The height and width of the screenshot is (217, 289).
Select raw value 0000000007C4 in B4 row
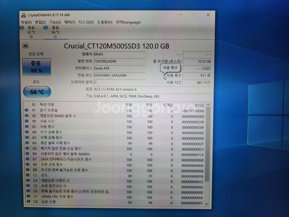[192, 155]
